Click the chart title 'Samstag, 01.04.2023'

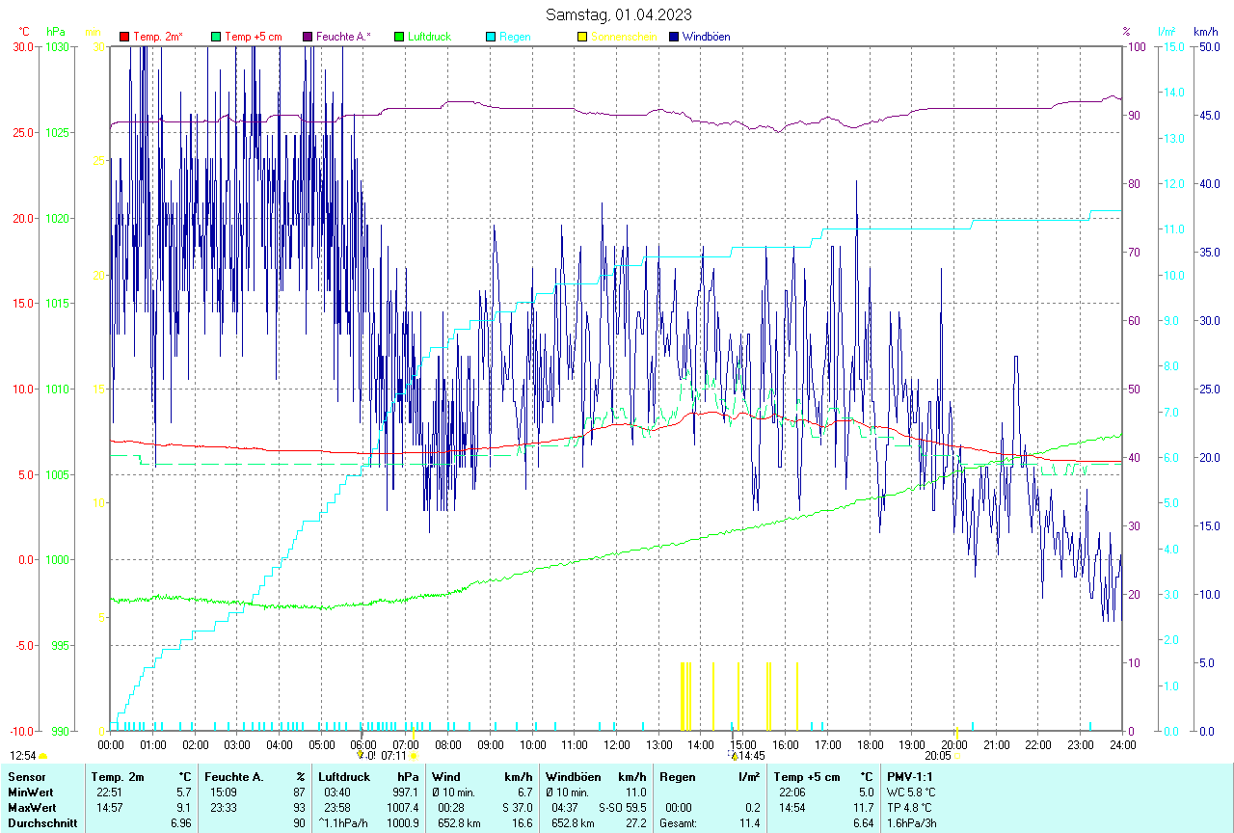click(x=618, y=14)
